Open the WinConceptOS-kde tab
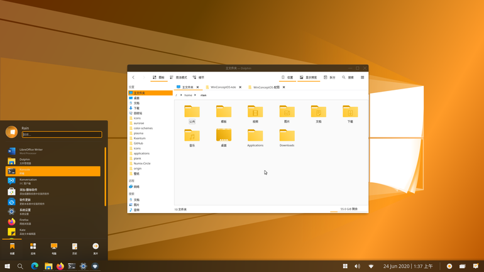This screenshot has width=484, height=272. 223,87
